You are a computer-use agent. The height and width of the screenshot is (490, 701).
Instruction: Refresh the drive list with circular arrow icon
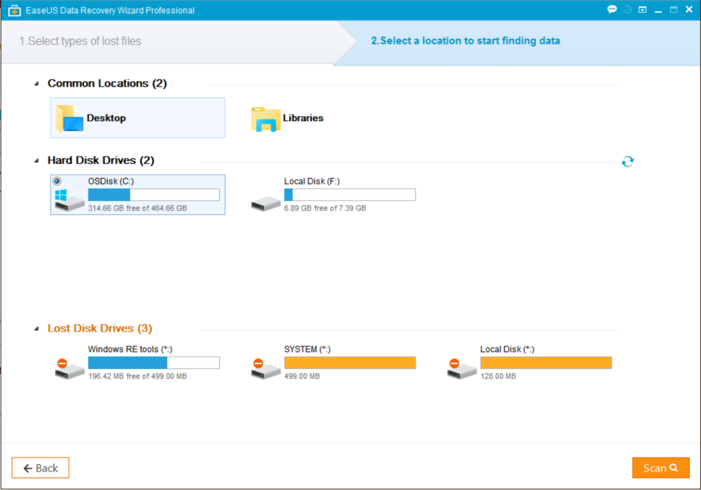(627, 161)
